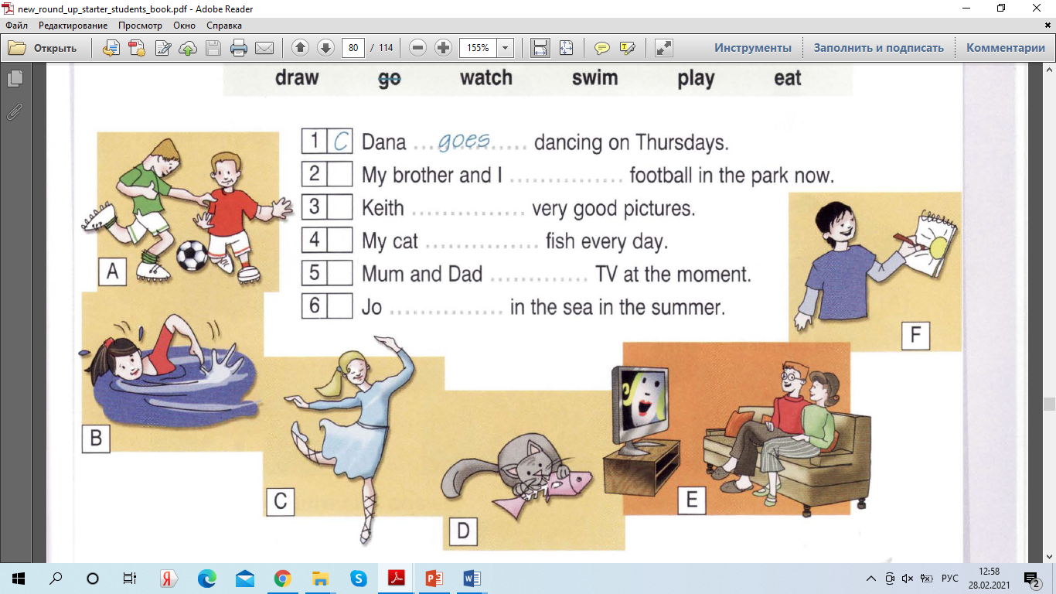Go to previous page with up arrow
The image size is (1056, 594).
click(300, 48)
